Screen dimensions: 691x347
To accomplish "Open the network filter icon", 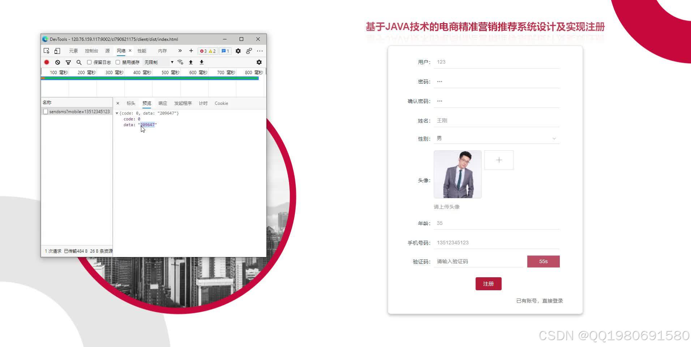I will [68, 62].
